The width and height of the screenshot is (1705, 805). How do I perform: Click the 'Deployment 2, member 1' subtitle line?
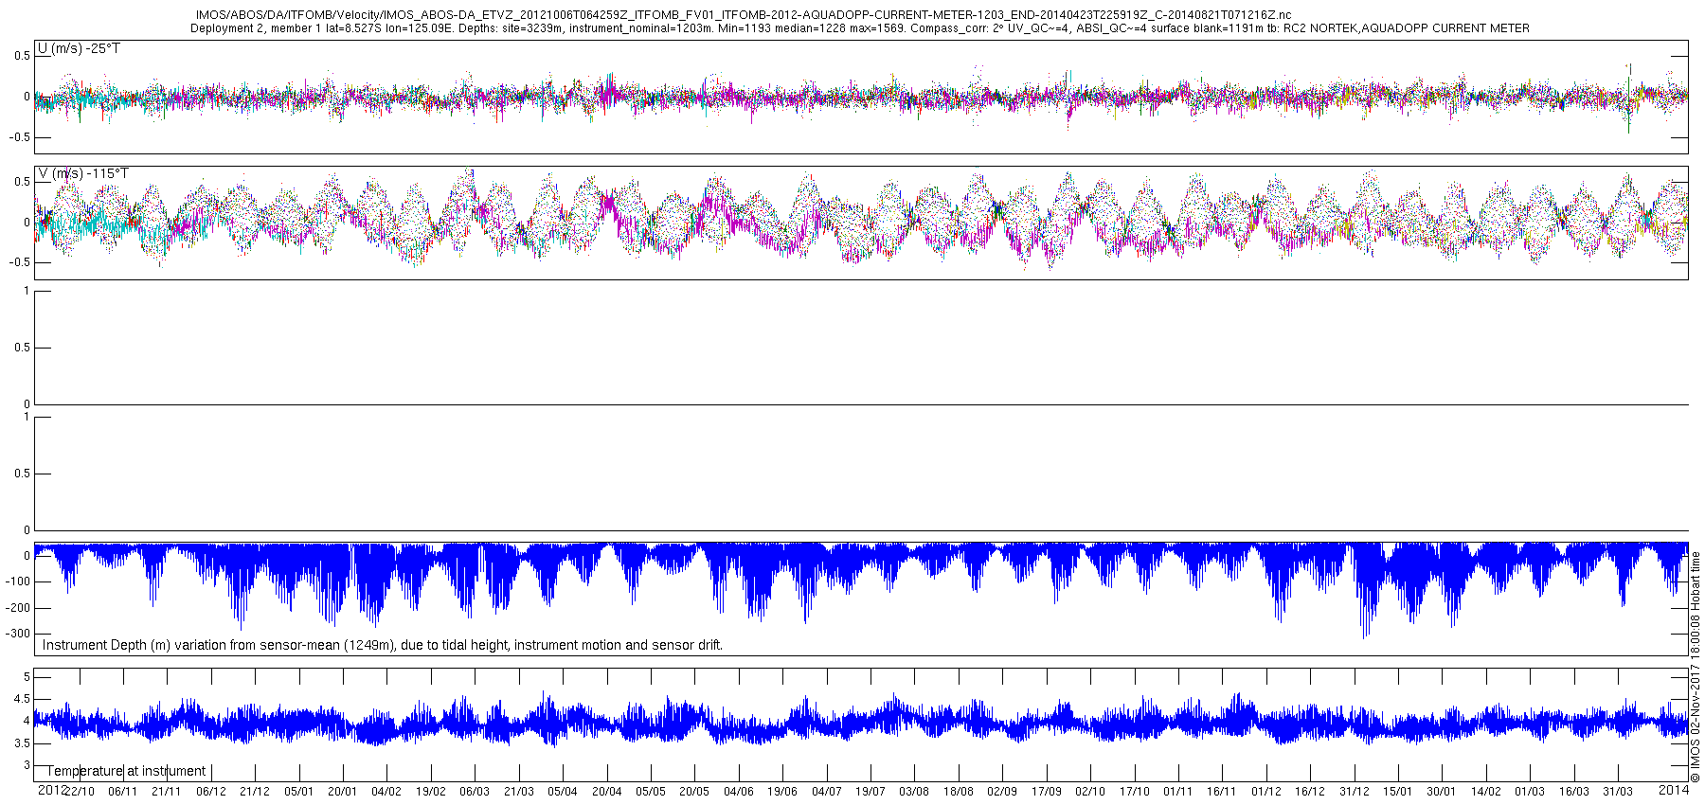tap(859, 28)
